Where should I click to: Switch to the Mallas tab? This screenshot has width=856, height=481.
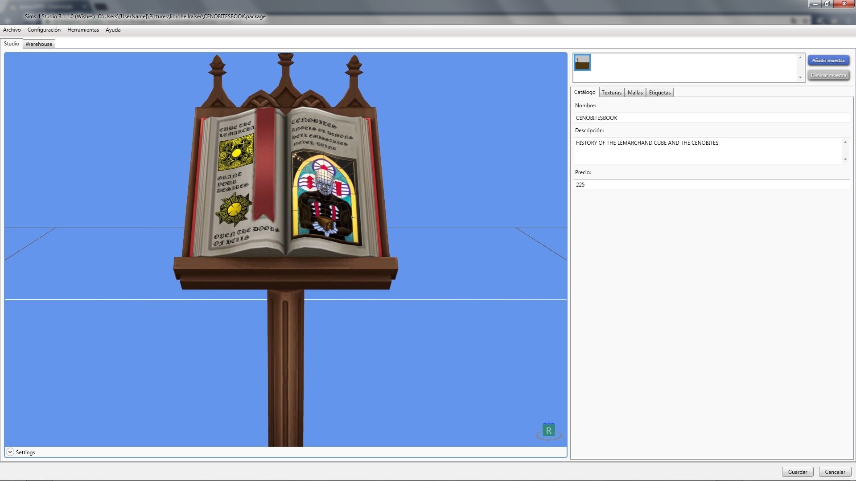point(635,93)
